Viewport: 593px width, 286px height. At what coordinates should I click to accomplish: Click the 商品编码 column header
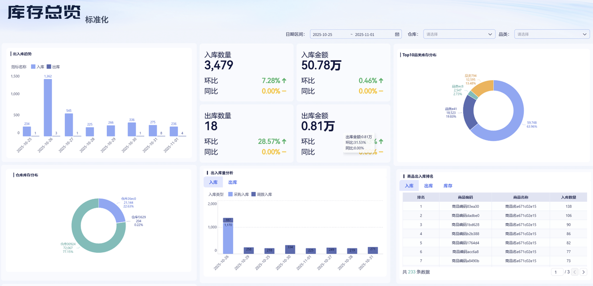point(466,197)
